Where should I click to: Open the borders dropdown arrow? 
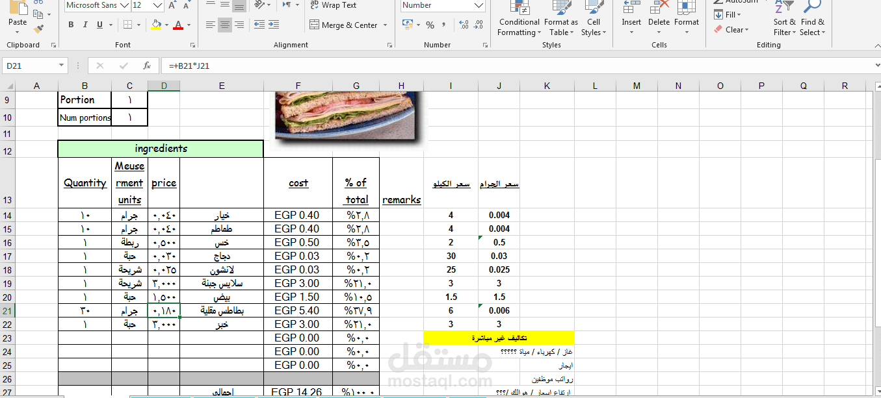click(140, 25)
